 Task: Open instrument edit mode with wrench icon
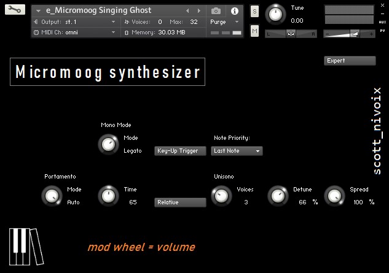15,10
